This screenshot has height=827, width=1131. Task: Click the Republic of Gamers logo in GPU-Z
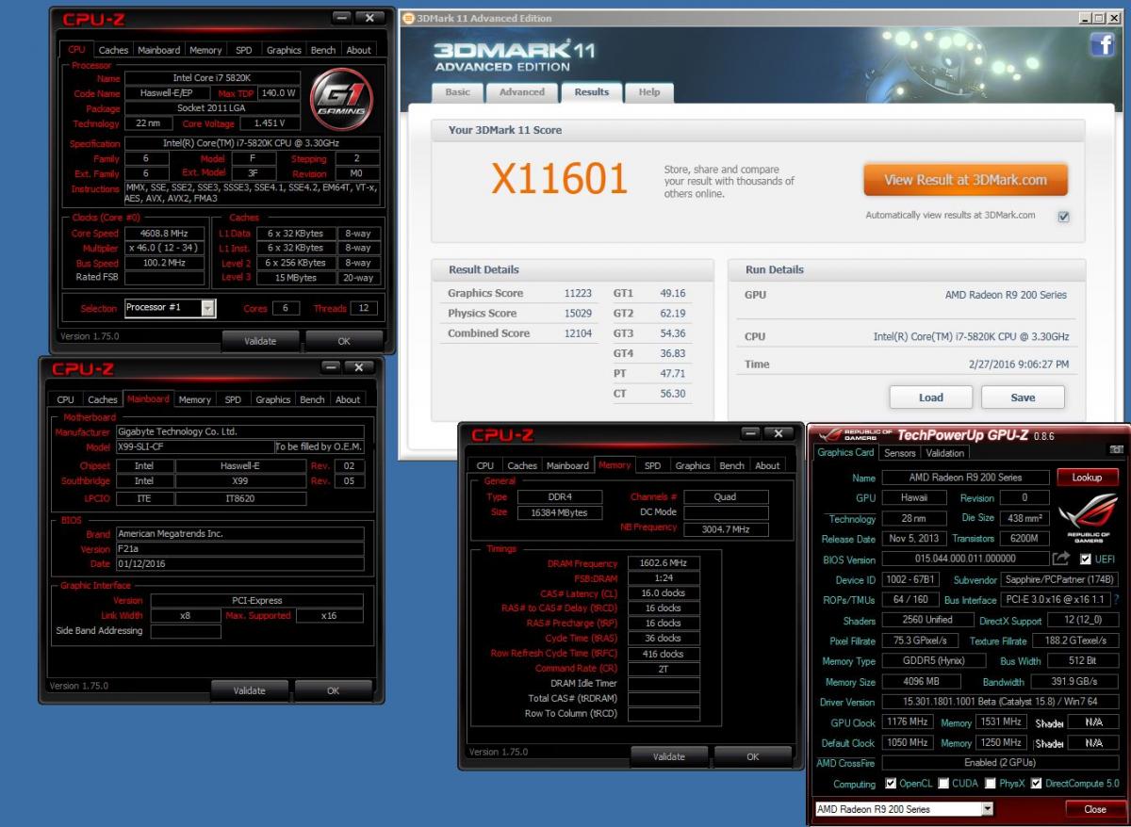(1088, 518)
